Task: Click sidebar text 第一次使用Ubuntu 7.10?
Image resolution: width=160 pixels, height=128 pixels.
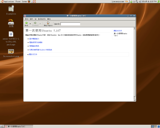Action: 120,34
